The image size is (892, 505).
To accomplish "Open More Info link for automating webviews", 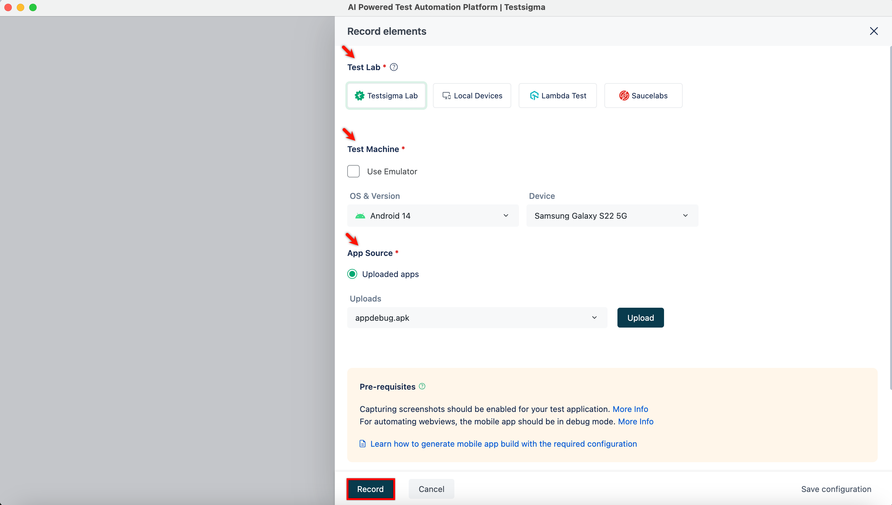I will point(635,422).
